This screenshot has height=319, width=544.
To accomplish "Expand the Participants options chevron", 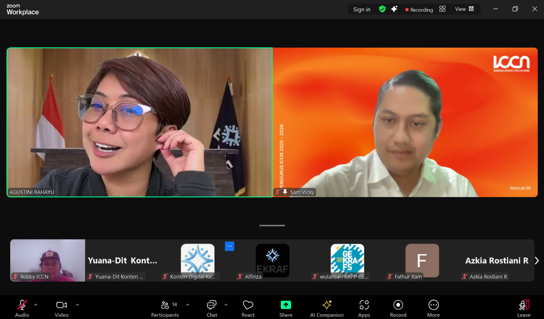I will [188, 305].
